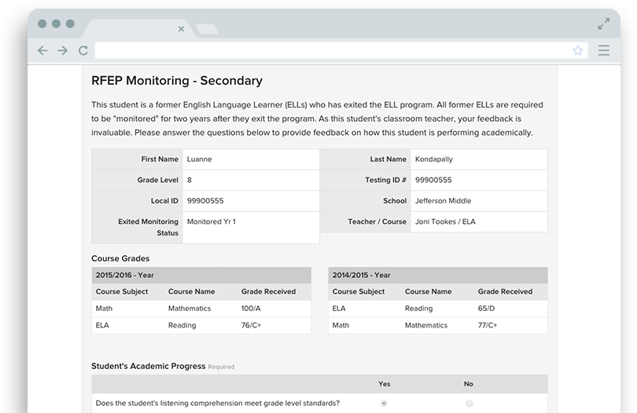Click the Exited Monitoring Status label
The height and width of the screenshot is (413, 637).
(x=149, y=227)
